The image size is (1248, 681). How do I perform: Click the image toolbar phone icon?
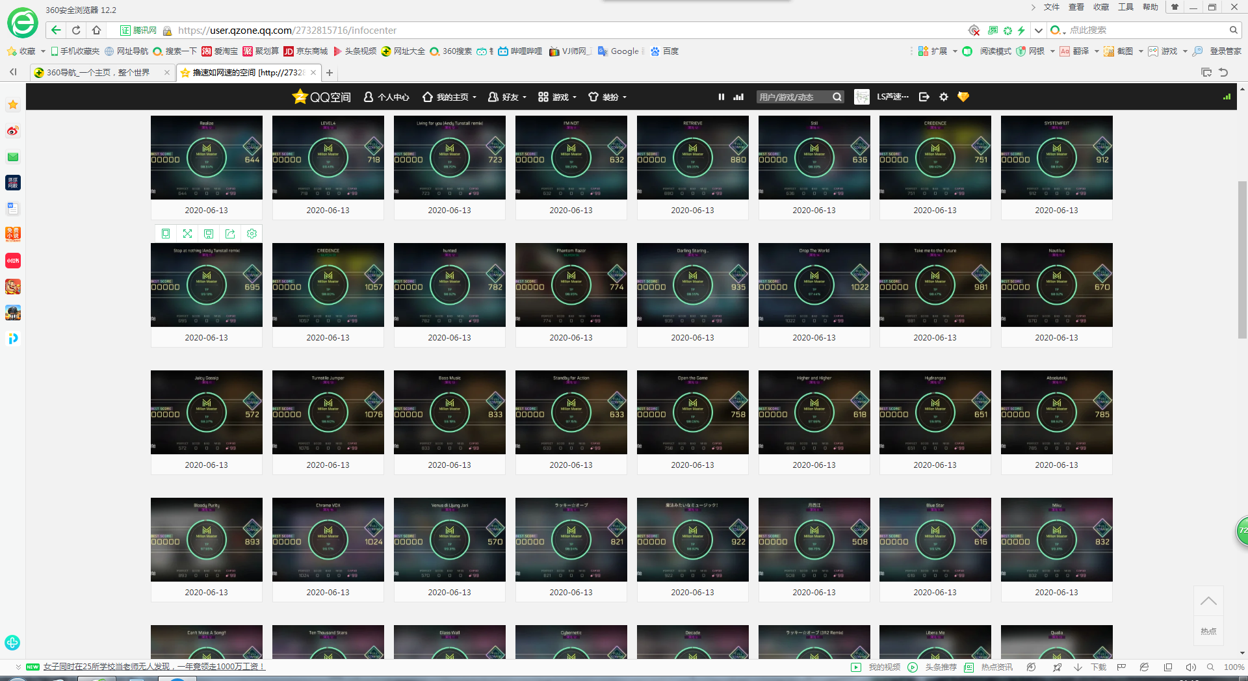[x=166, y=233]
